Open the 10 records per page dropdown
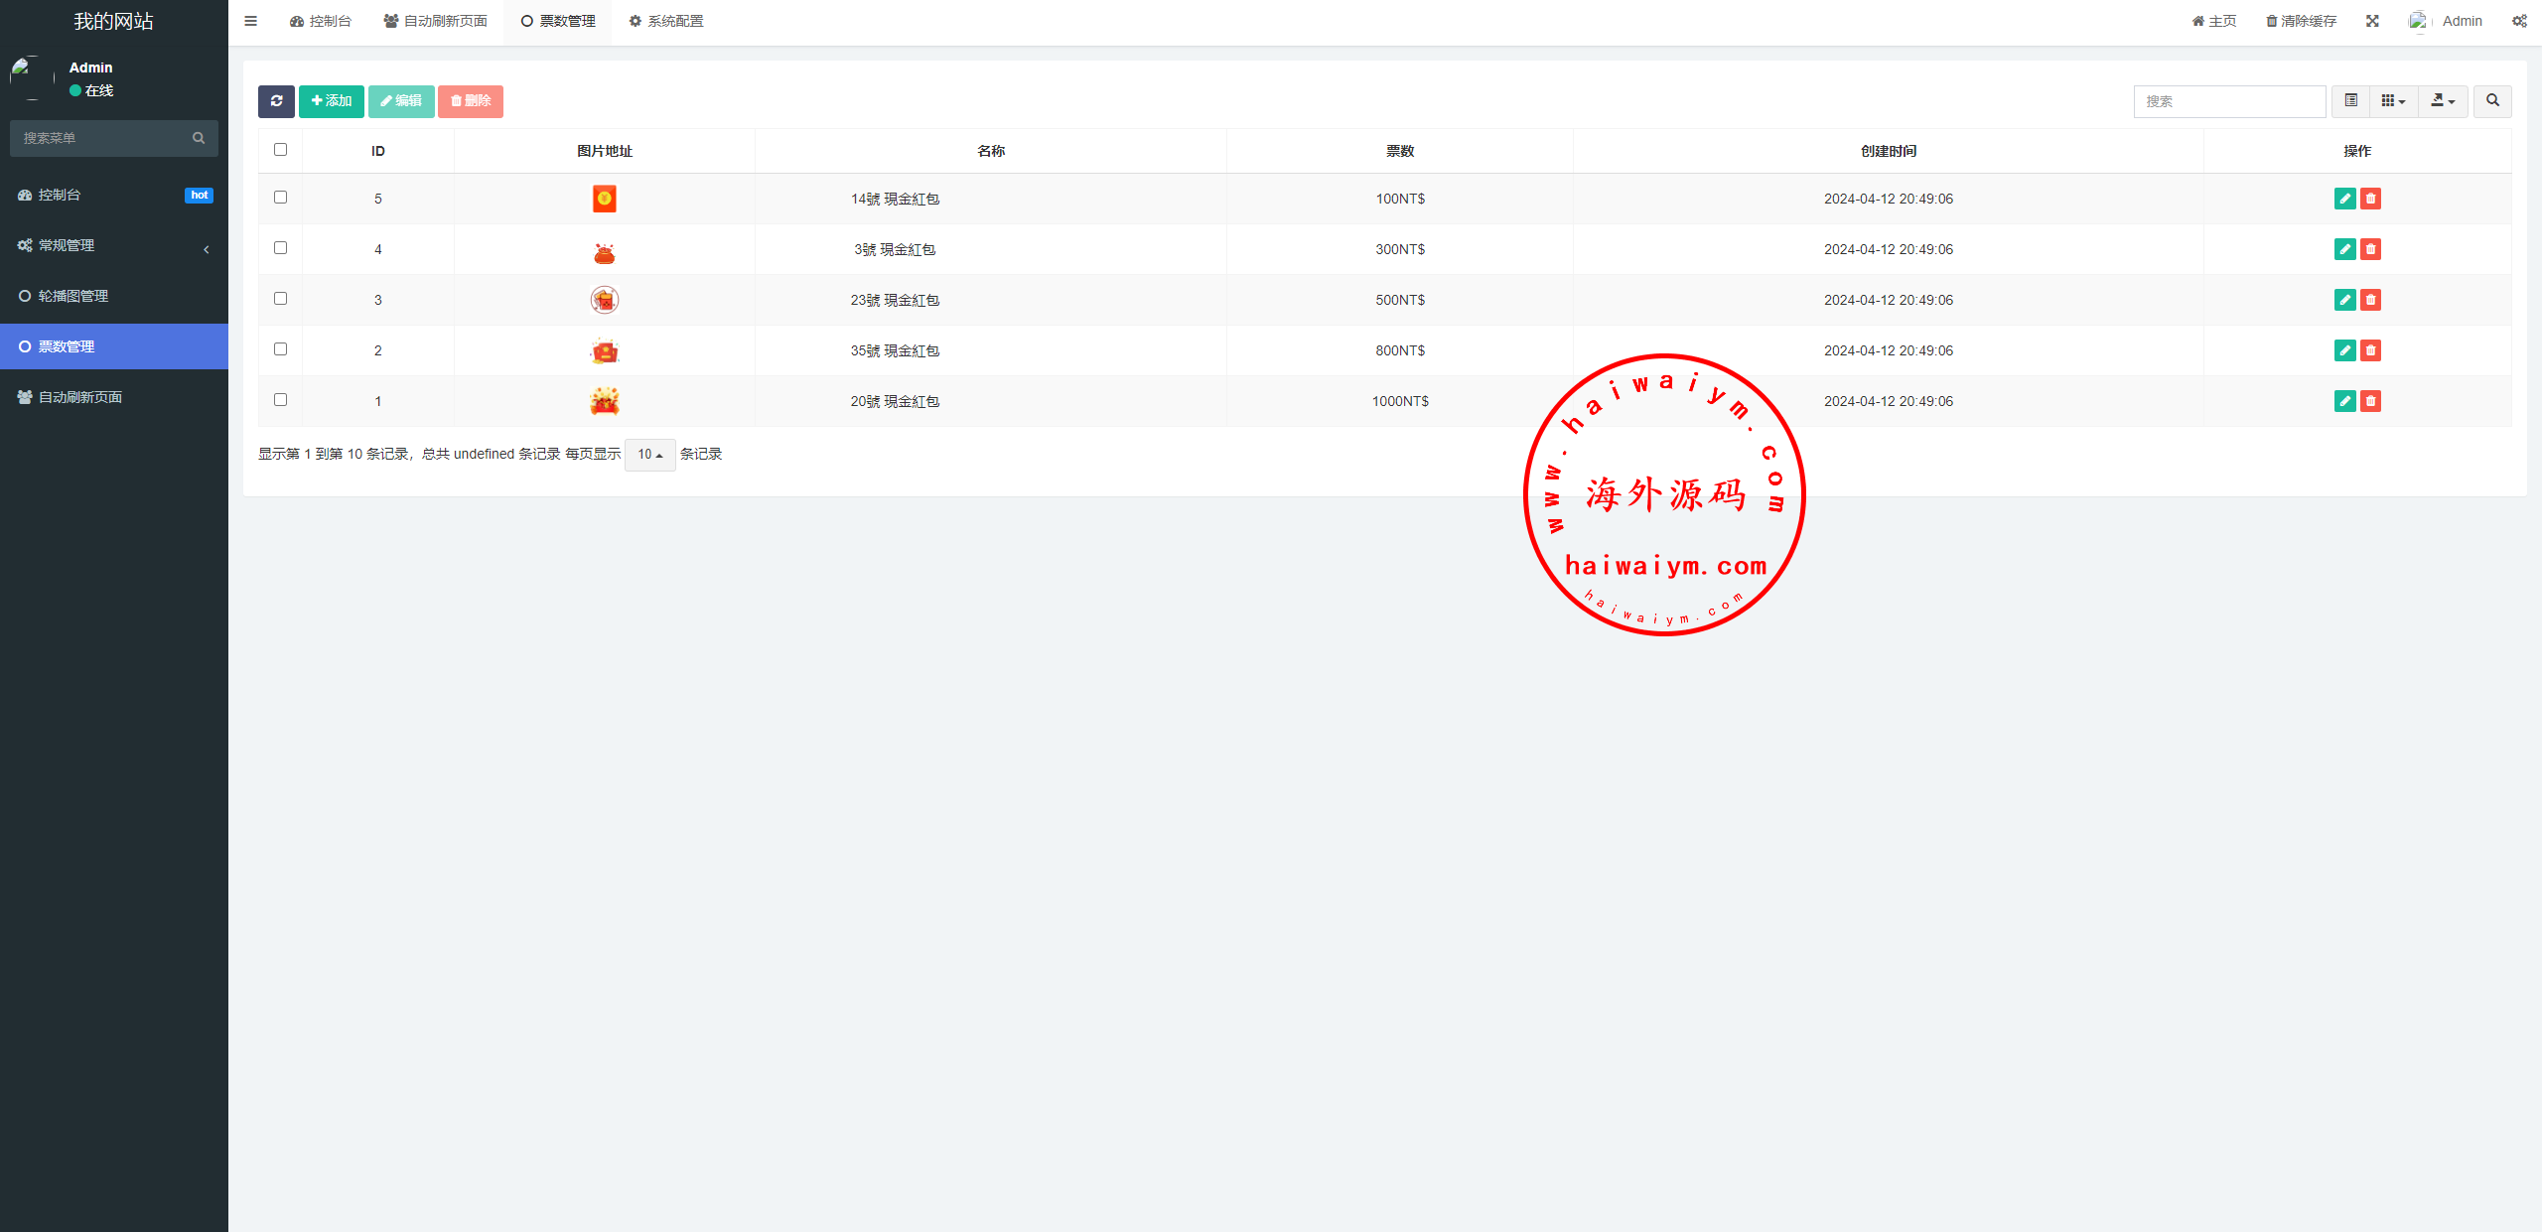Viewport: 2542px width, 1232px height. coord(649,455)
